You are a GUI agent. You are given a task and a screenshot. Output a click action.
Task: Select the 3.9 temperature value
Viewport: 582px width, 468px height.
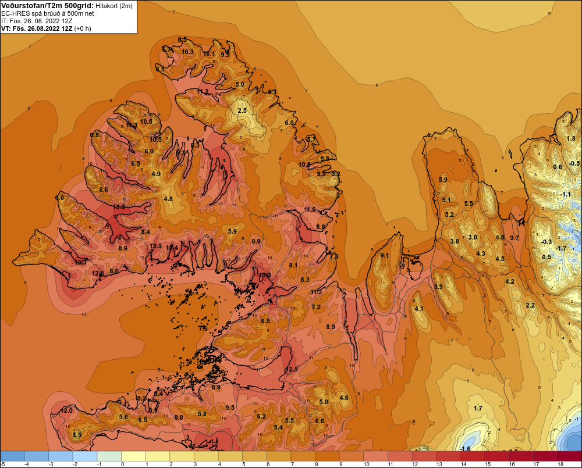[438, 287]
